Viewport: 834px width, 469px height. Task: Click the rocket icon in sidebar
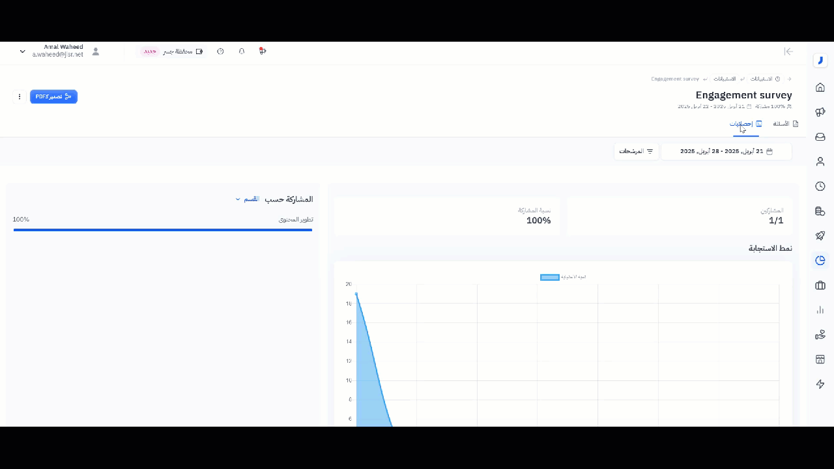[820, 236]
